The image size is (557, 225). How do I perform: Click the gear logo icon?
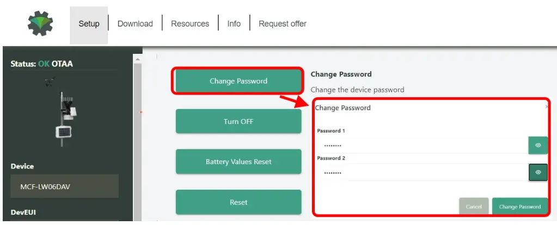pos(40,23)
